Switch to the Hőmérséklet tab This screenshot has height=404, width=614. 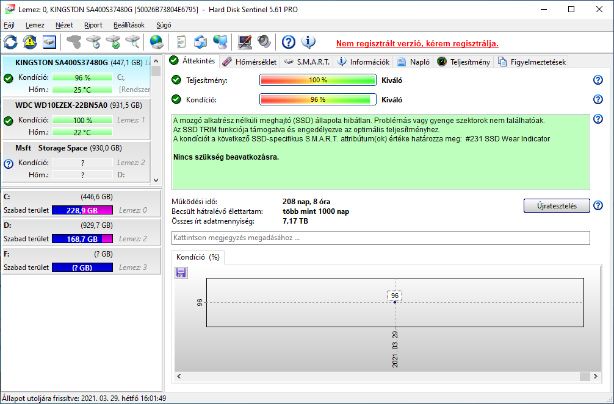[x=249, y=62]
